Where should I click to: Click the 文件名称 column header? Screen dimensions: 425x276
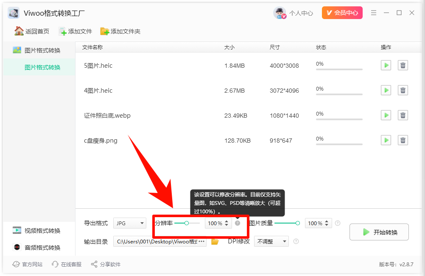pyautogui.click(x=92, y=47)
